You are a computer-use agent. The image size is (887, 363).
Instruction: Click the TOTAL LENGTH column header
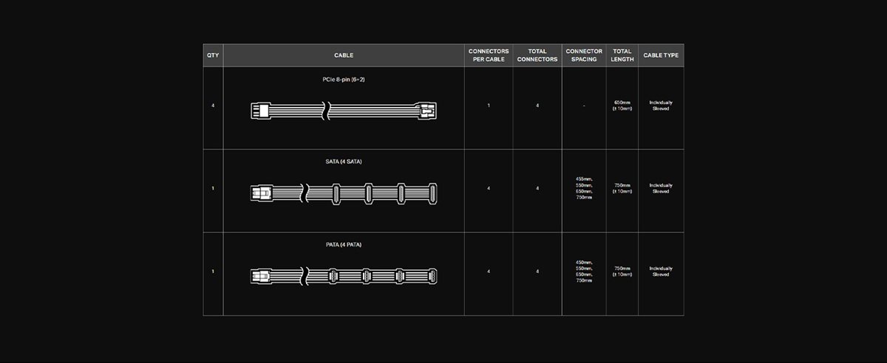622,55
